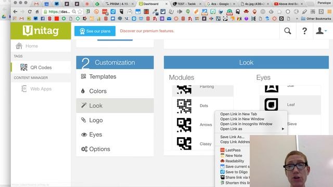Click the browser back arrow

pyautogui.click(x=15, y=11)
